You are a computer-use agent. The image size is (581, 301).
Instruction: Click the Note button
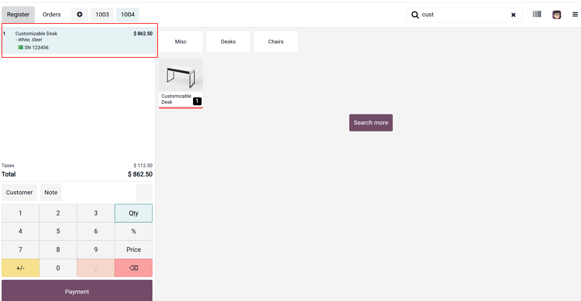point(51,193)
